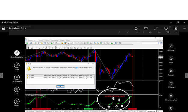Image resolution: width=188 pixels, height=112 pixels.
Task: Open the Gráficos menu in MetaTrader
Action: tap(47, 40)
